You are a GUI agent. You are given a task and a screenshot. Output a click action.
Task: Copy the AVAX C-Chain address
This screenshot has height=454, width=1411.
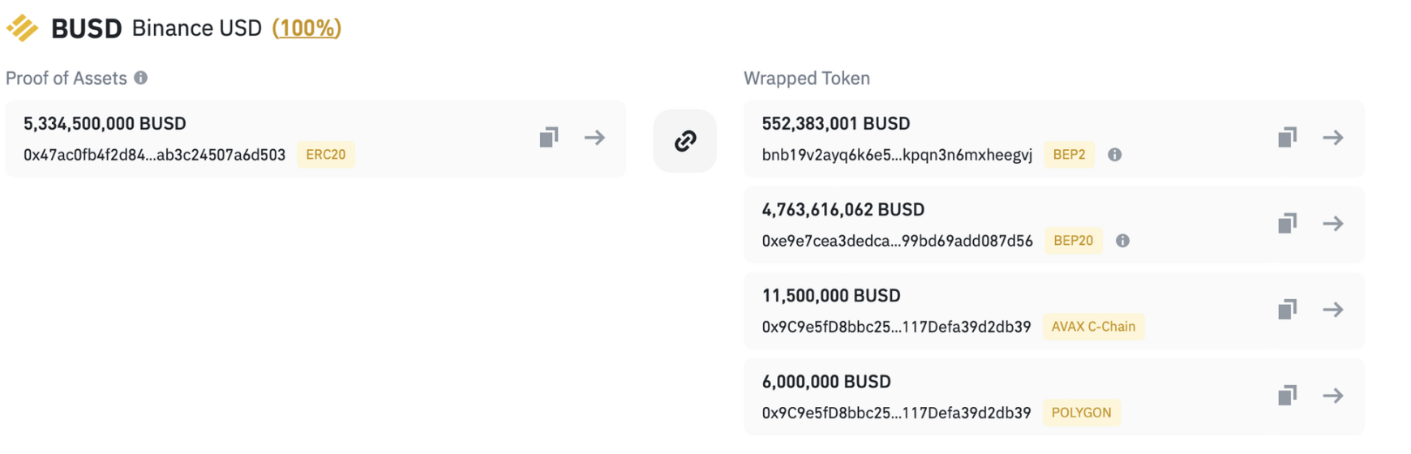1287,309
